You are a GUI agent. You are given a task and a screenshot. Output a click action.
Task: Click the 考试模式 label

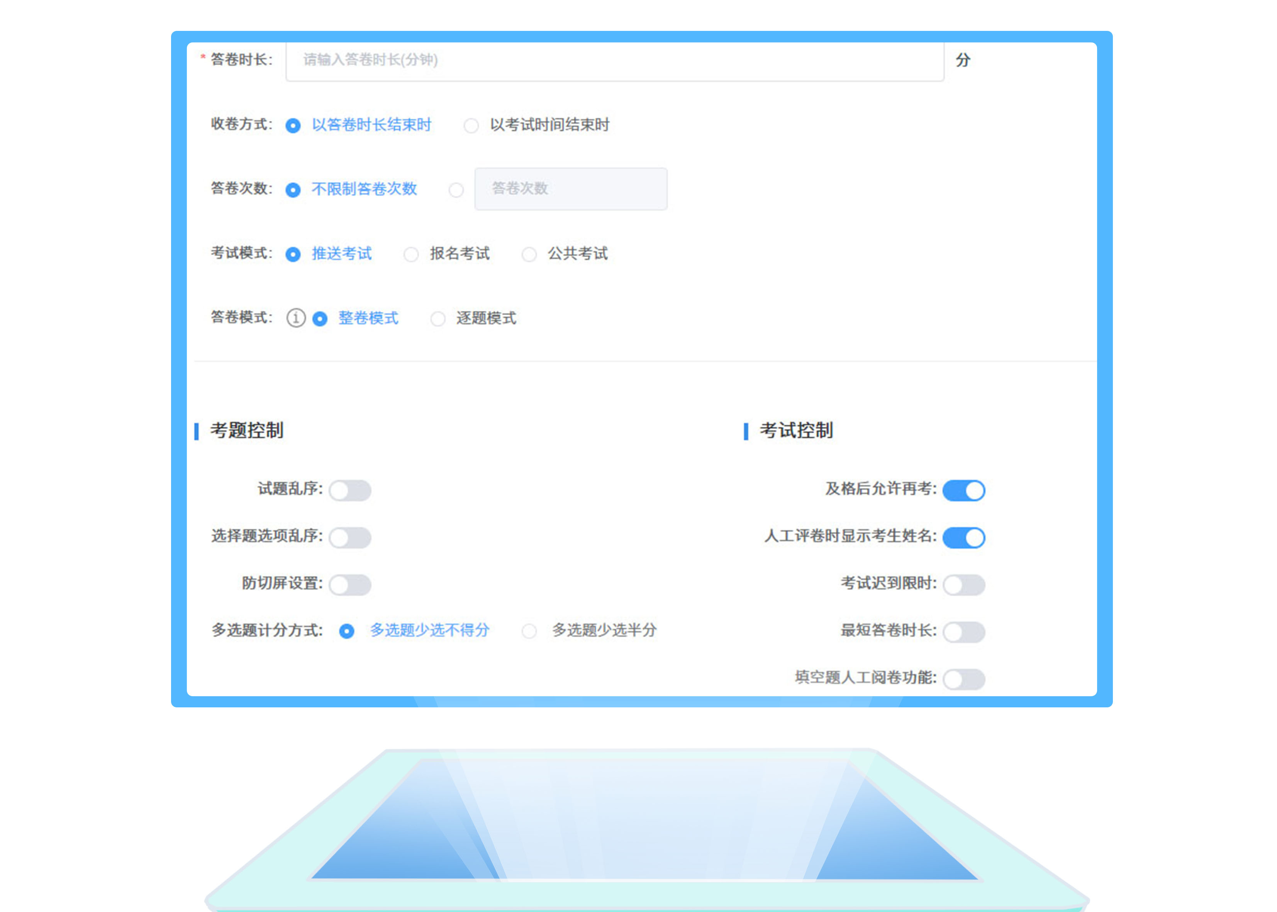pos(241,253)
